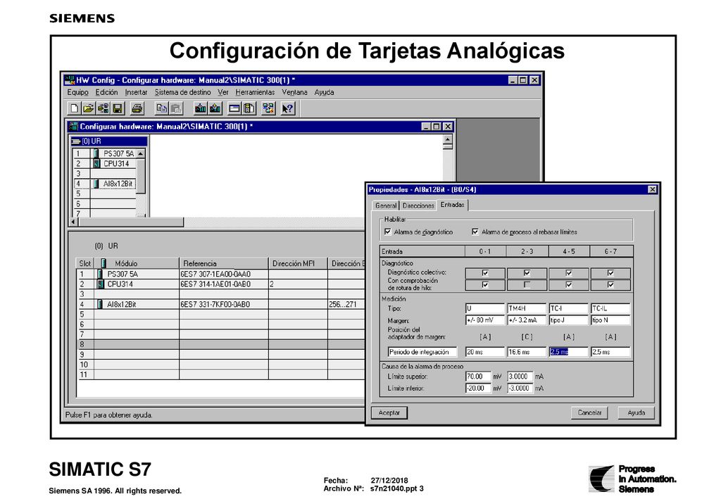This screenshot has width=721, height=499.
Task: Toggle Diagnóstico colectivo checkbox for inputs 0-1
Action: click(x=485, y=273)
